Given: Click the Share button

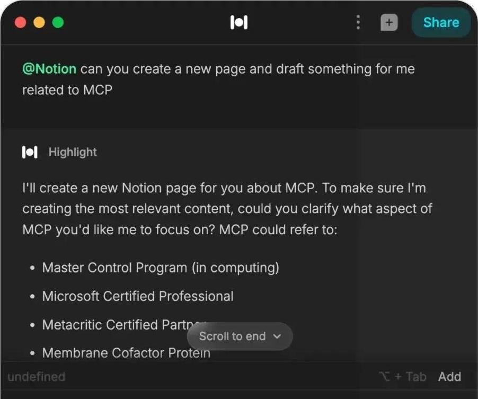Looking at the screenshot, I should tap(441, 22).
